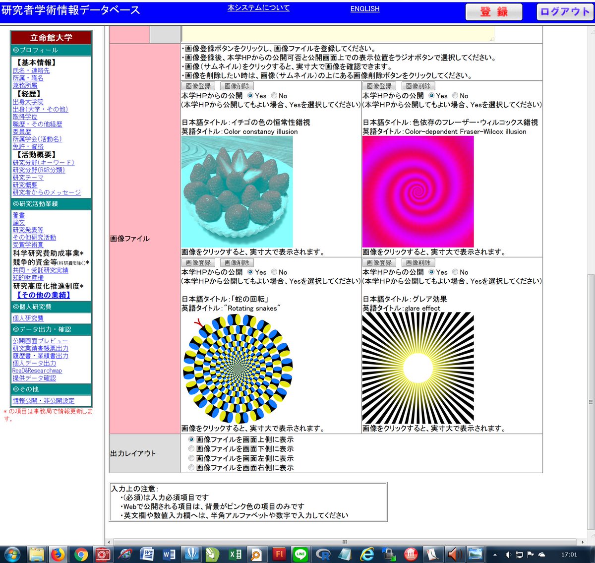Open 情報公開・非公開設定 sidebar link
The image size is (595, 563).
tap(44, 401)
